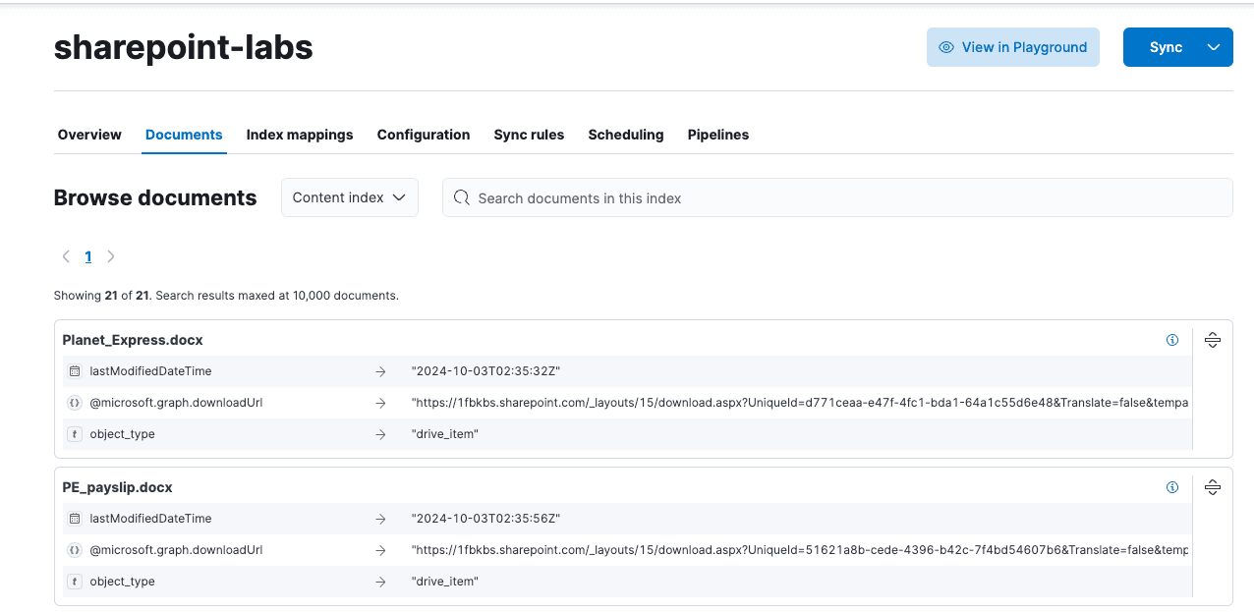Open the info popover on PE_payslip.docx card
Image resolution: width=1254 pixels, height=612 pixels.
pos(1172,486)
